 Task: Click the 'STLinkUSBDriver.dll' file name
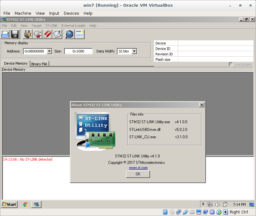(x=145, y=129)
